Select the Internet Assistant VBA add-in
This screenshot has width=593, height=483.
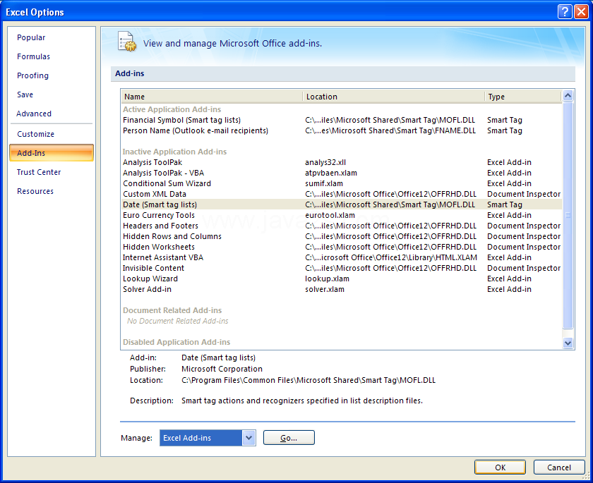coord(342,257)
